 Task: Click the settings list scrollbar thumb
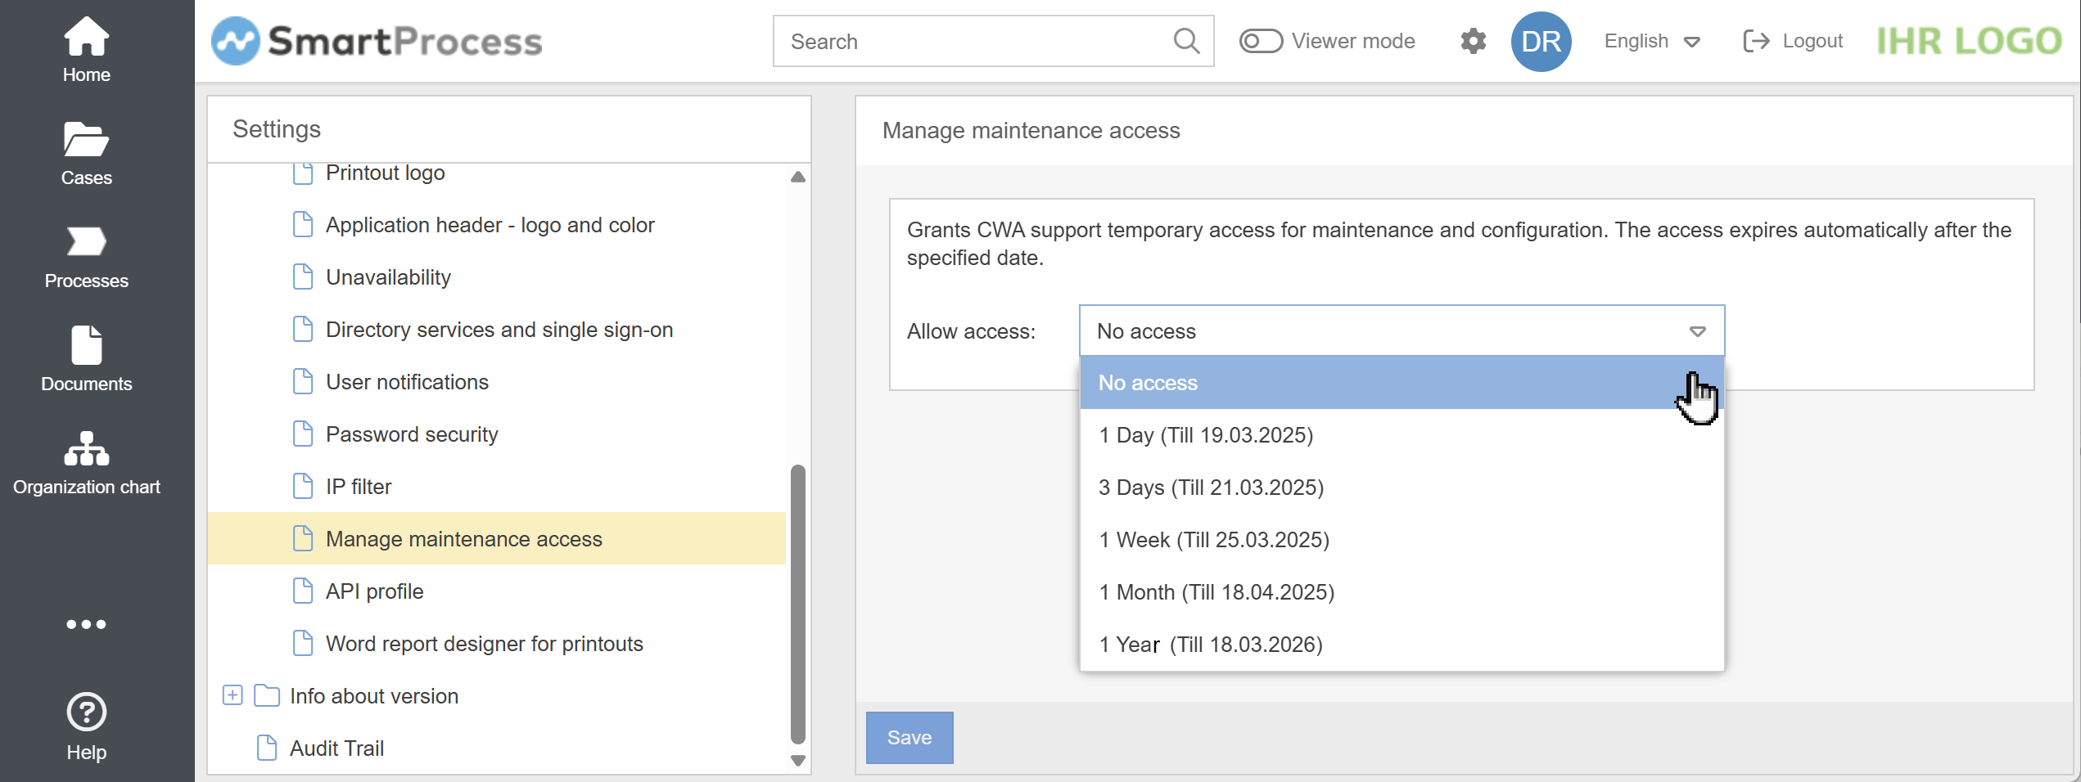click(x=797, y=604)
